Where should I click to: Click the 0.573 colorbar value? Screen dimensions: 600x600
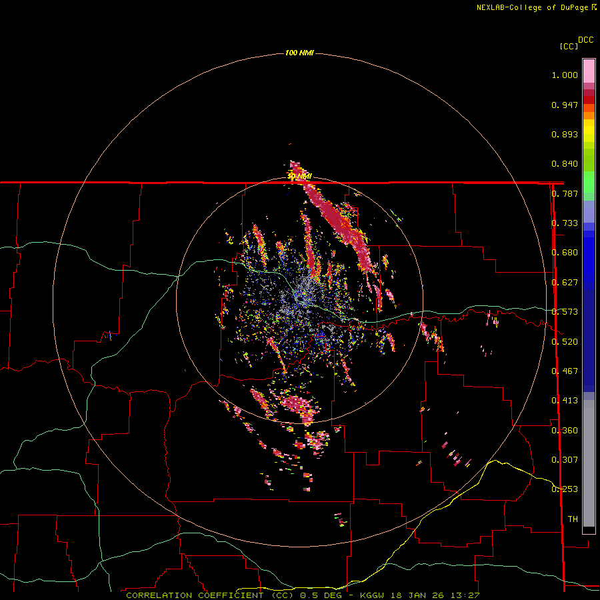(565, 312)
